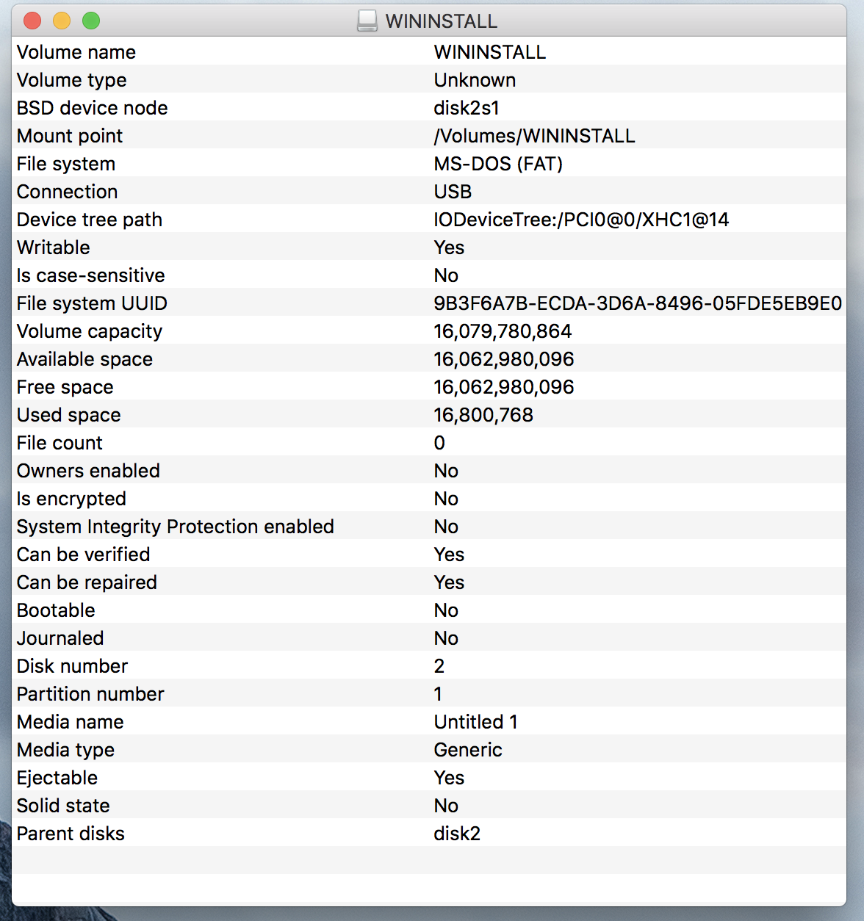Maximize the window using the green button
The width and height of the screenshot is (864, 921).
[91, 21]
